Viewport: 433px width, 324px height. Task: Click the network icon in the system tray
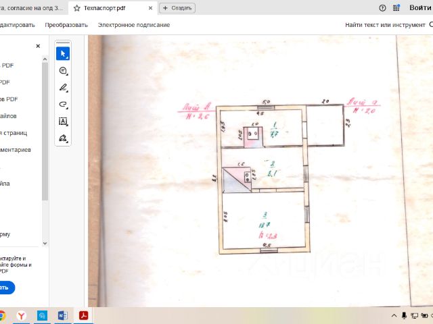(x=414, y=316)
